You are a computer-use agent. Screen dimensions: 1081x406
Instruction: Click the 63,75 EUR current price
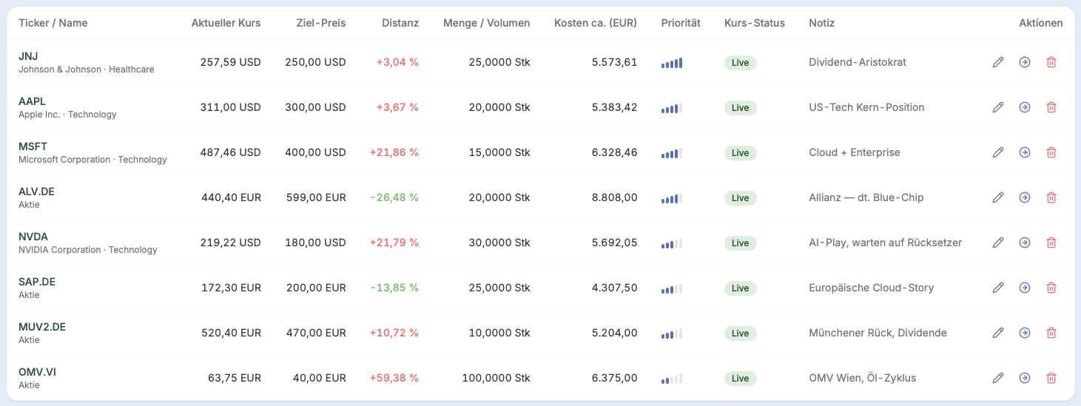[x=235, y=378]
